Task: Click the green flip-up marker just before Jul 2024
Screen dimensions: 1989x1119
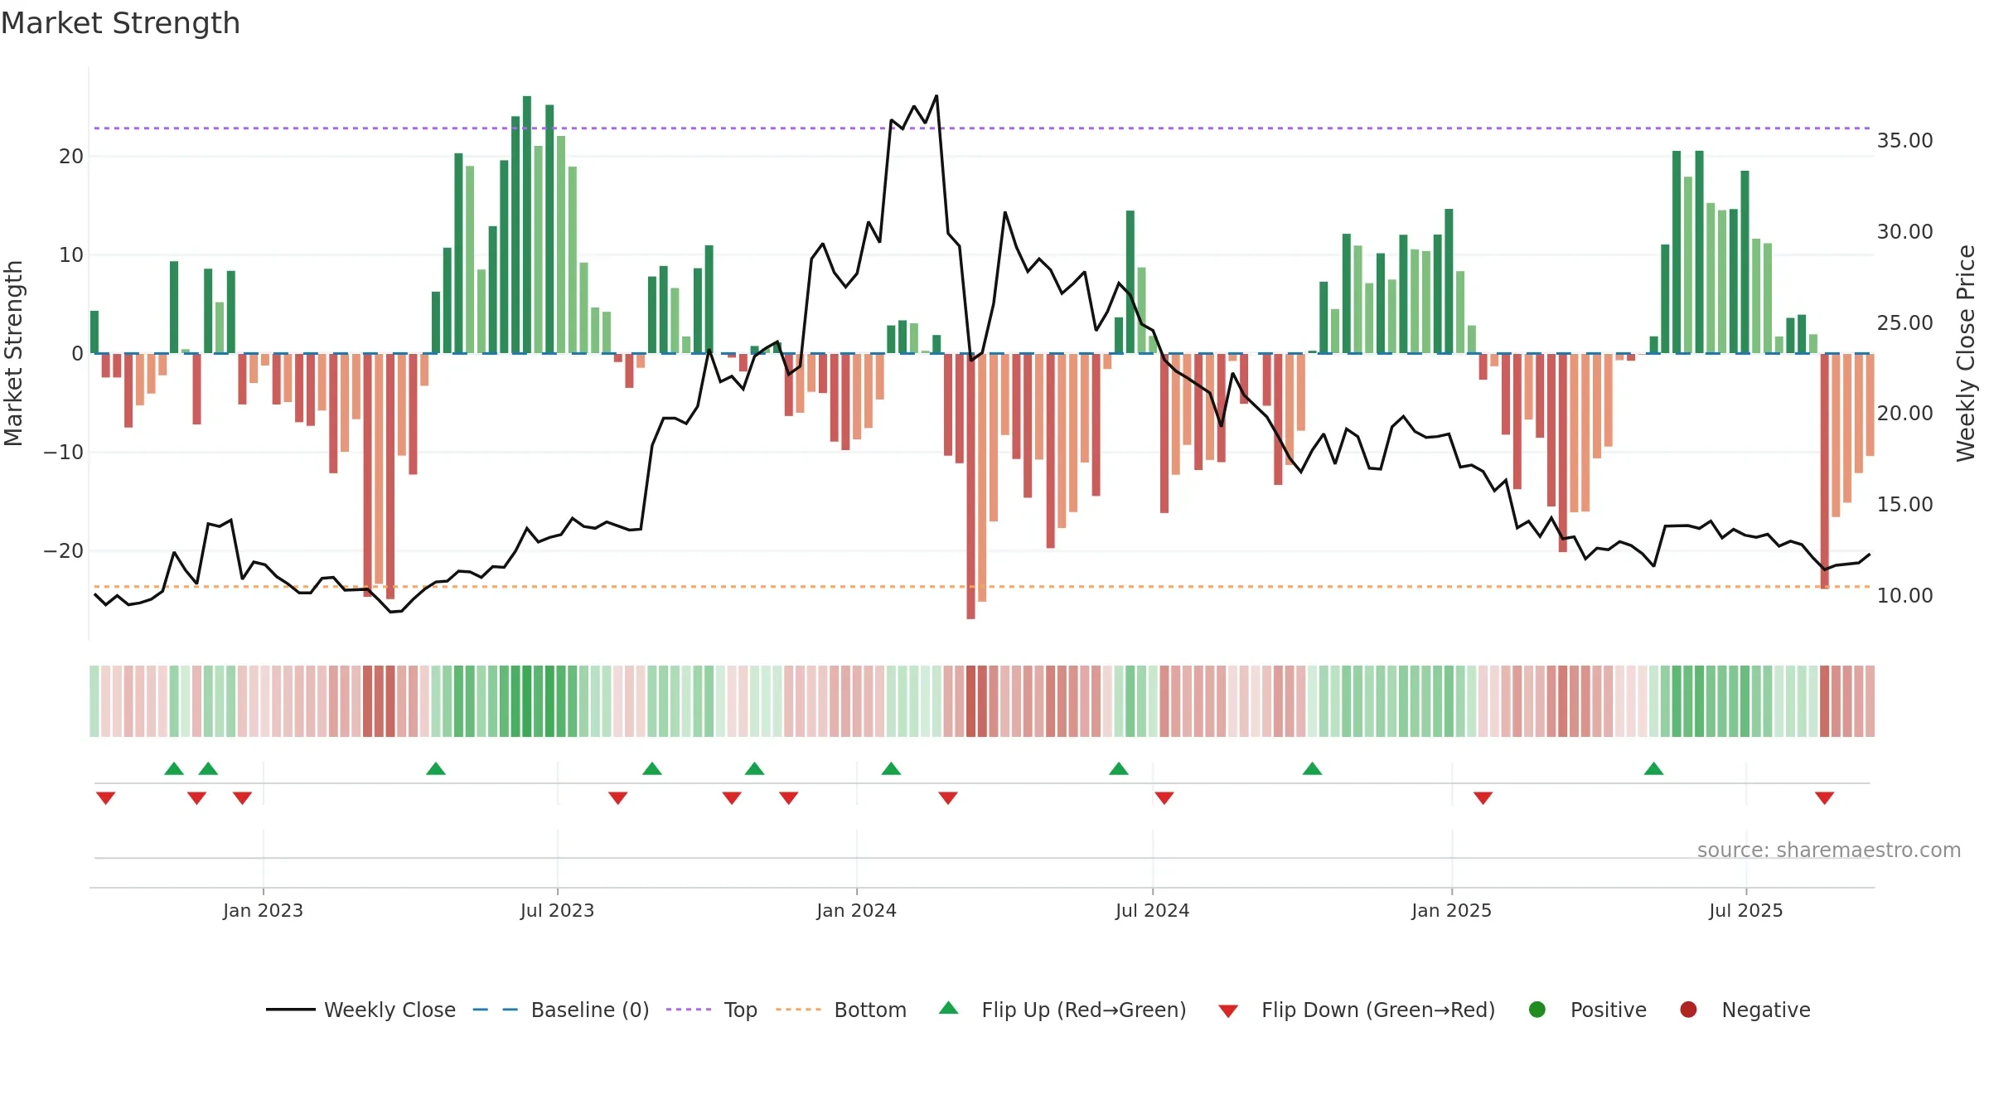Action: [1119, 768]
